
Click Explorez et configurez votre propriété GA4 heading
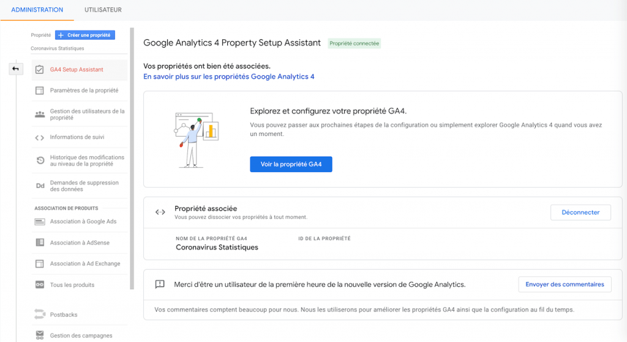coord(328,112)
